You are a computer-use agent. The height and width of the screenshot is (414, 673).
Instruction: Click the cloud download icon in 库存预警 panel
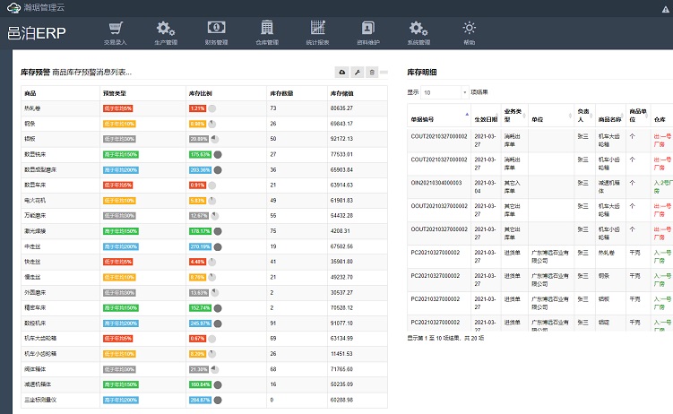click(x=342, y=72)
